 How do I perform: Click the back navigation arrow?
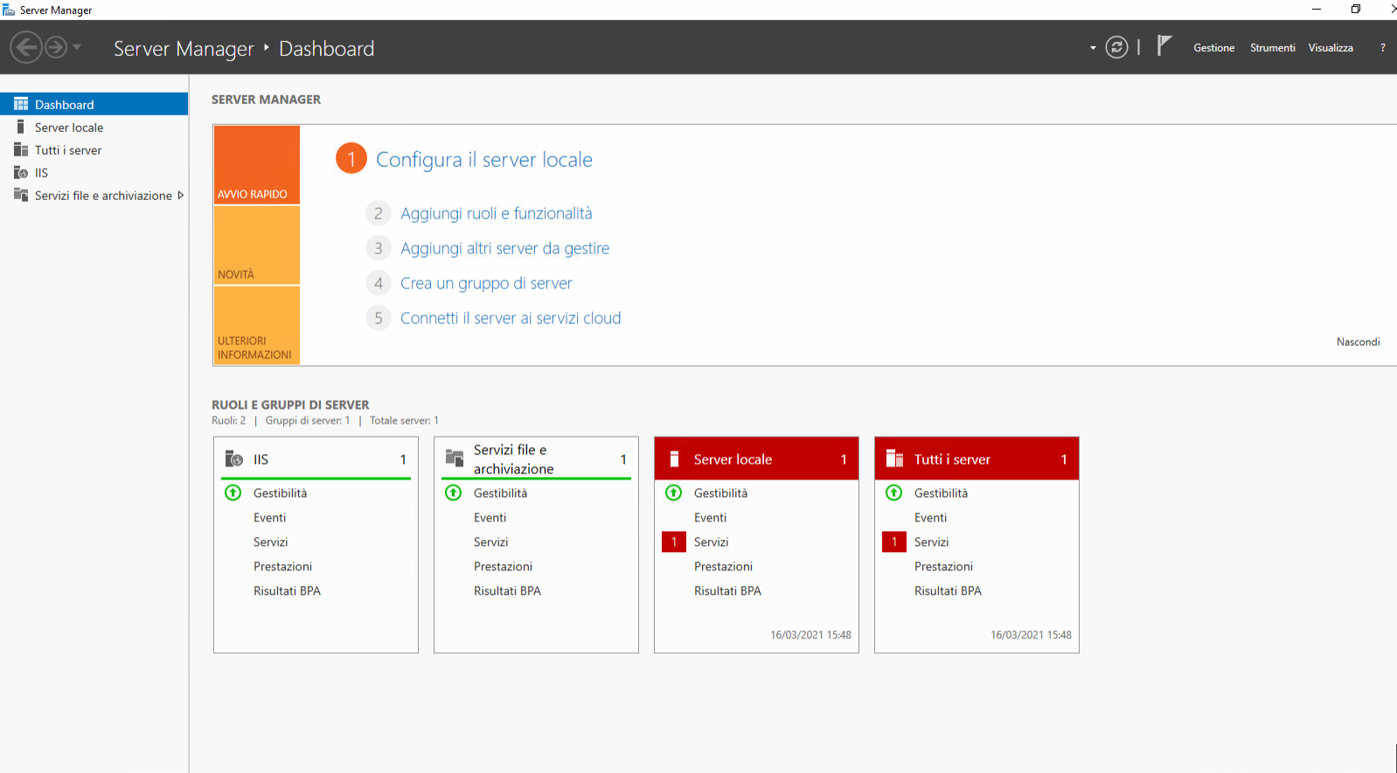[26, 47]
